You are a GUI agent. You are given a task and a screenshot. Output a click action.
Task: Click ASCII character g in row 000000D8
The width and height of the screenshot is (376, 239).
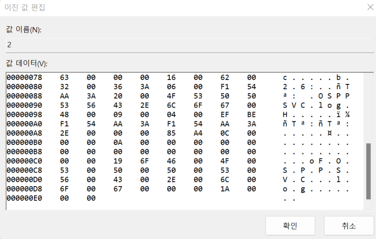[303, 190]
